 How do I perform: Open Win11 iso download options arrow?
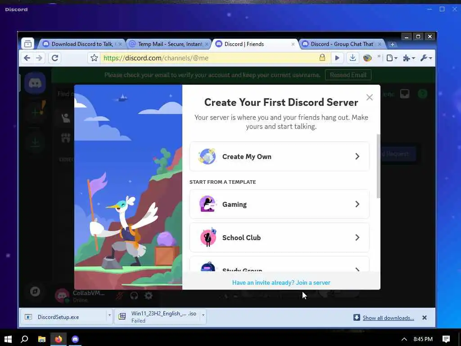coord(203,315)
